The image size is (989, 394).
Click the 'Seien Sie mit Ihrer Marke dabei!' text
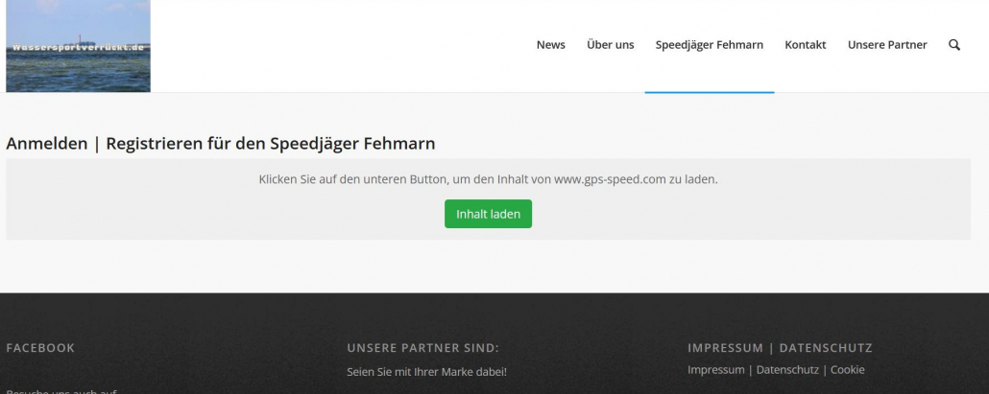point(426,372)
